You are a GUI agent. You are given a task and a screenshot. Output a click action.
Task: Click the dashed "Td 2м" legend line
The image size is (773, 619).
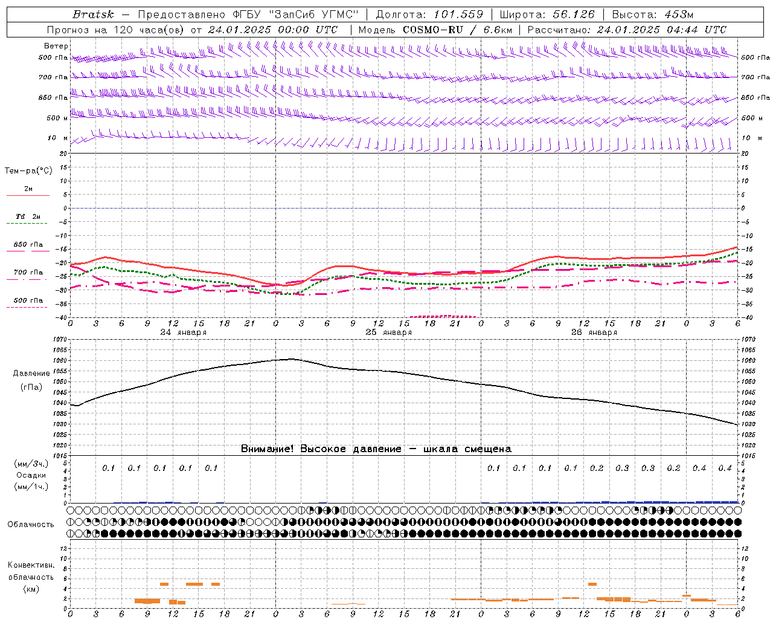tap(27, 223)
